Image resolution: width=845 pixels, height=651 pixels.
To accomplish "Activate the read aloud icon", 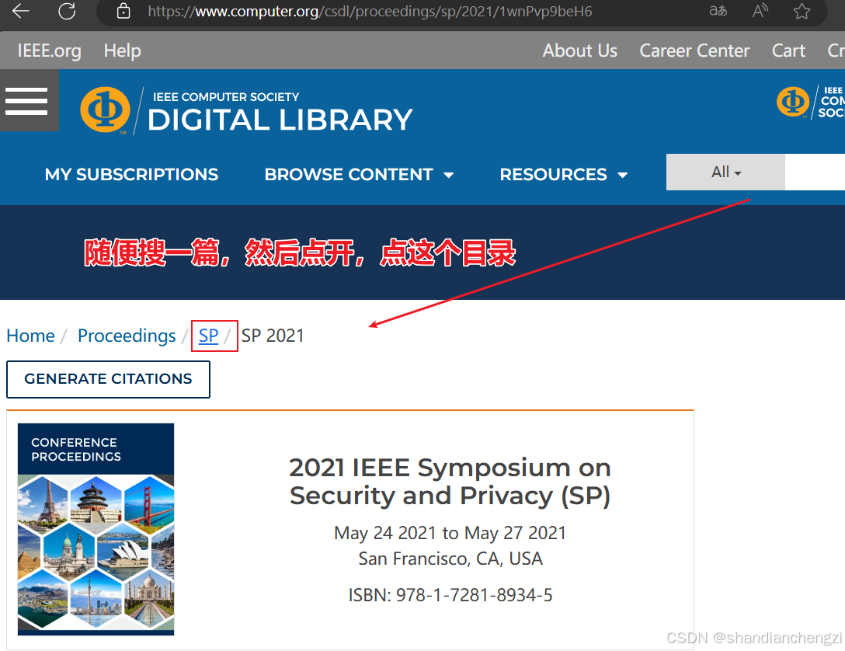I will (x=760, y=11).
